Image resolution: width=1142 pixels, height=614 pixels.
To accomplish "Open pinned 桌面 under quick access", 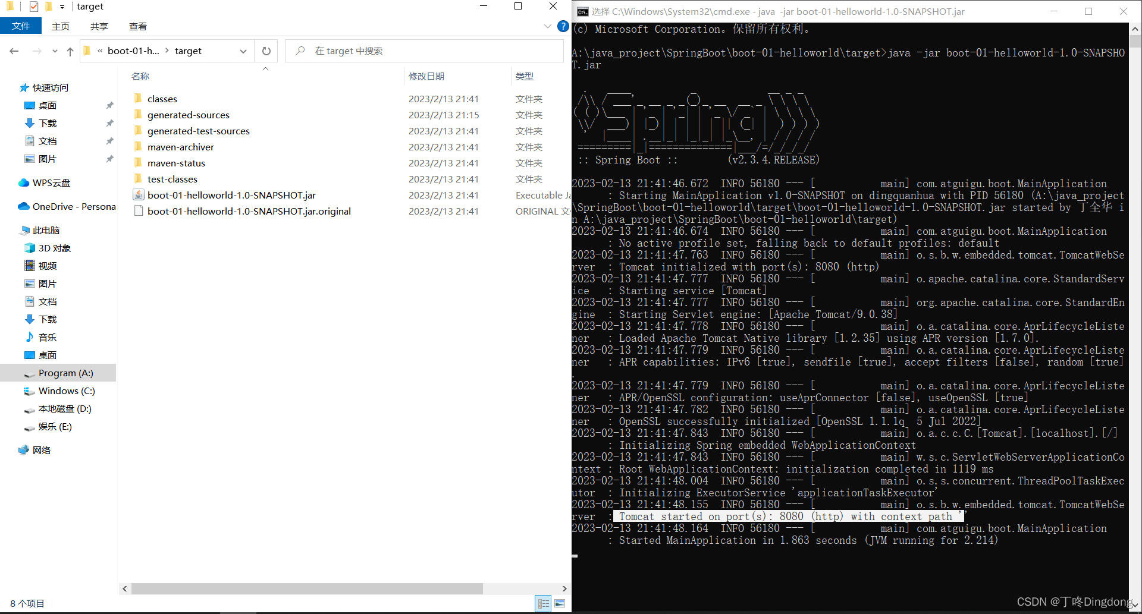I will [x=48, y=105].
